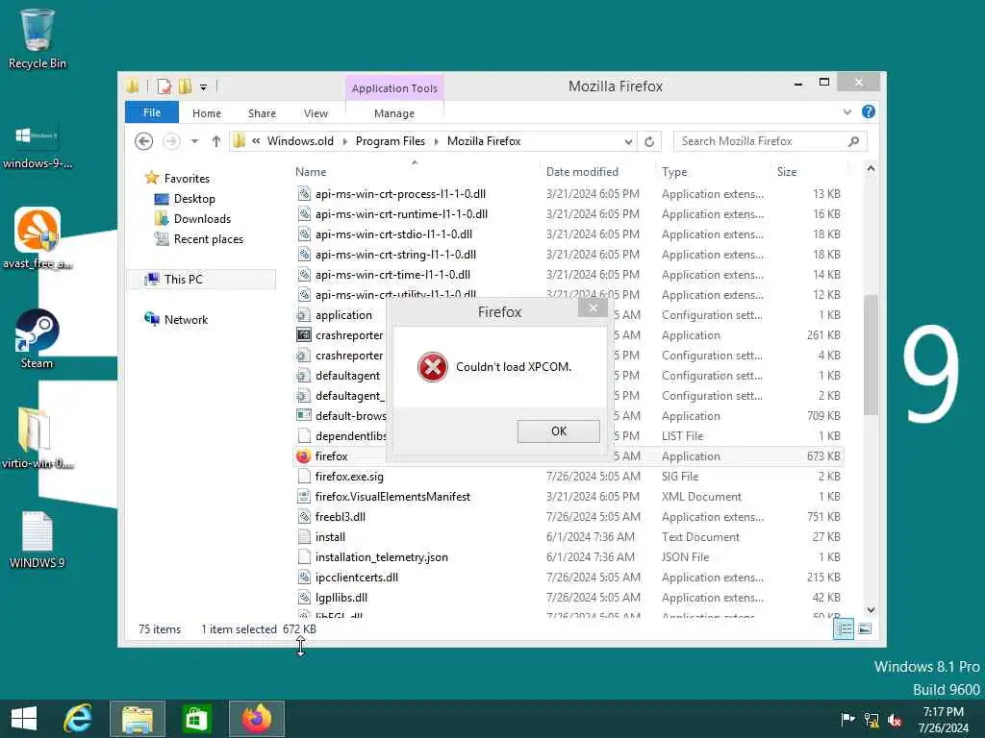Go up one folder level
The image size is (985, 738).
tap(216, 141)
